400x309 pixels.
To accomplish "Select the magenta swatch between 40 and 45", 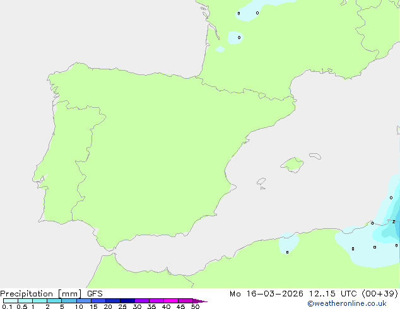I will coord(171,301).
